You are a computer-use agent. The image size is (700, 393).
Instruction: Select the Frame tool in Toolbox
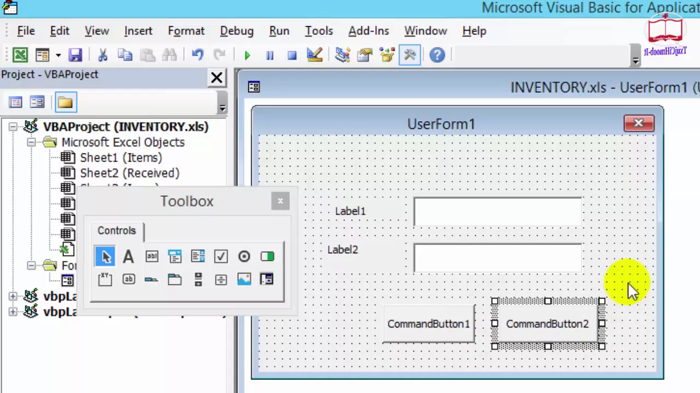[105, 279]
